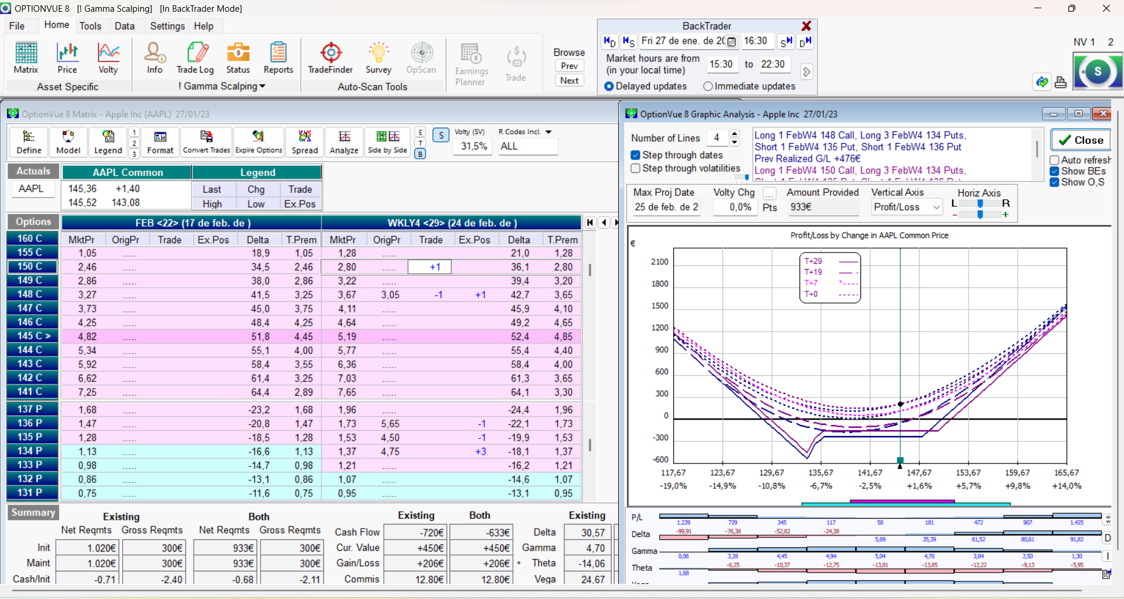Click the Trade dollar icon
The width and height of the screenshot is (1124, 599).
coord(516,63)
